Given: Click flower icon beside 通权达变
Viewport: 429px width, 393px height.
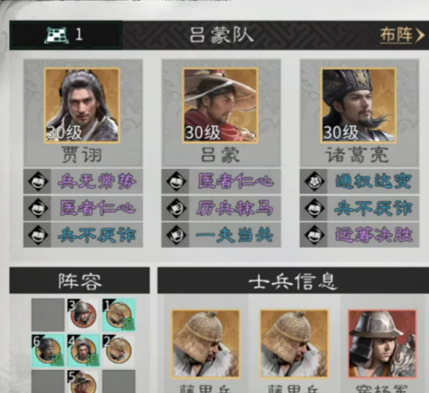Looking at the screenshot, I should coord(315,181).
